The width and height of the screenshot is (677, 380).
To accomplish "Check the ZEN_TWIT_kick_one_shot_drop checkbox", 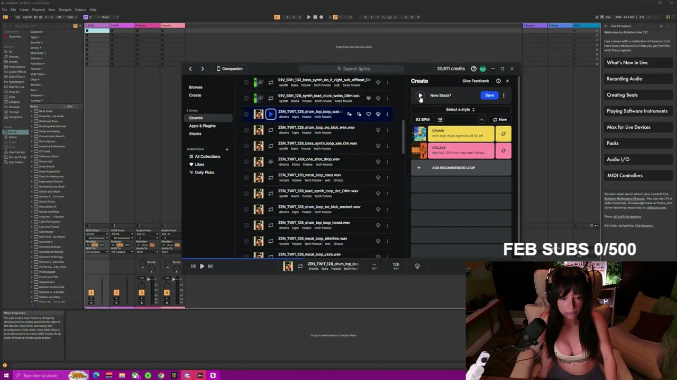I will tap(246, 162).
